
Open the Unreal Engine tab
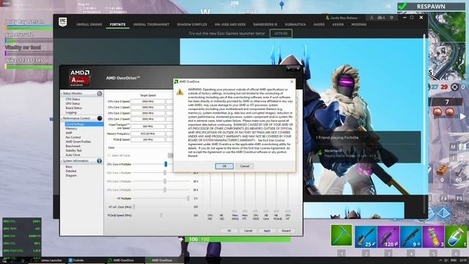[x=89, y=24]
